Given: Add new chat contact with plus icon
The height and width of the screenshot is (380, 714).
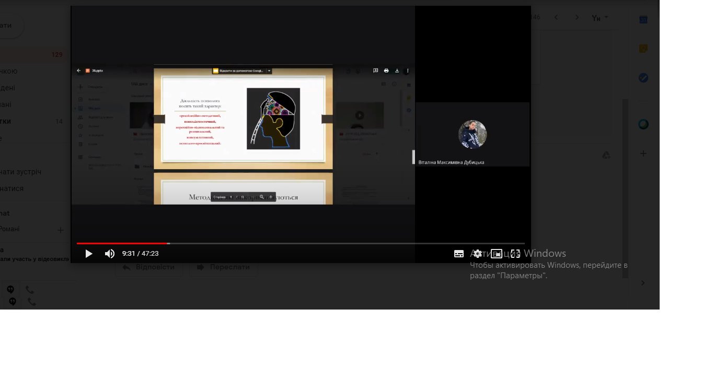Looking at the screenshot, I should coord(61,230).
